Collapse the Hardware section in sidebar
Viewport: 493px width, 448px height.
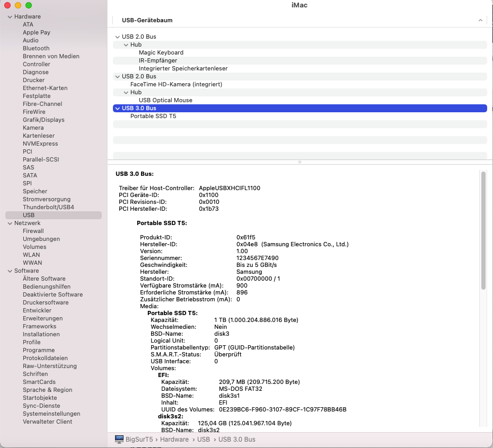coord(10,16)
